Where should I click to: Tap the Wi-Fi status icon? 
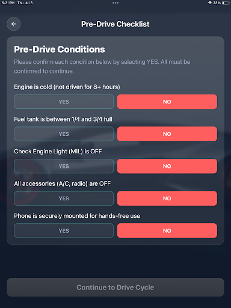pyautogui.click(x=210, y=3)
